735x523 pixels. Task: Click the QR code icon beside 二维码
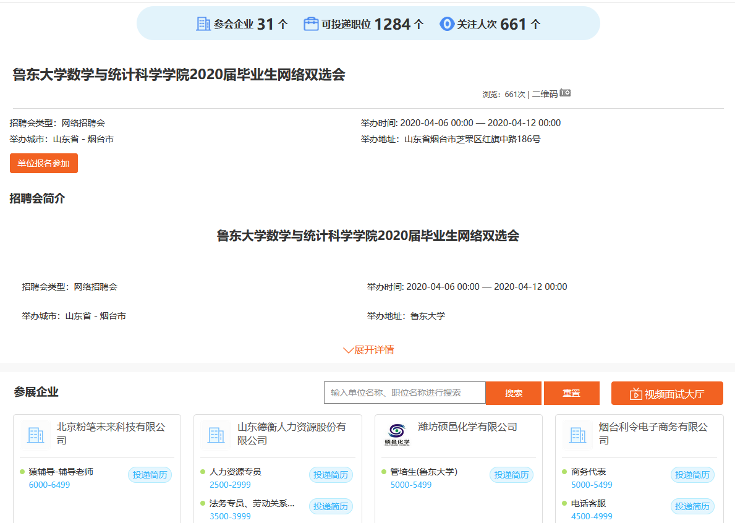565,93
